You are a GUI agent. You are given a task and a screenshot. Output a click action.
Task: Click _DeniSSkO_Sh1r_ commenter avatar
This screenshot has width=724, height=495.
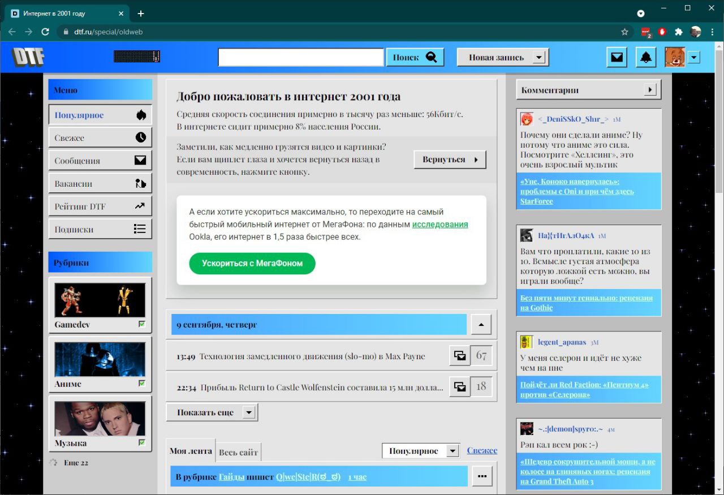click(527, 119)
